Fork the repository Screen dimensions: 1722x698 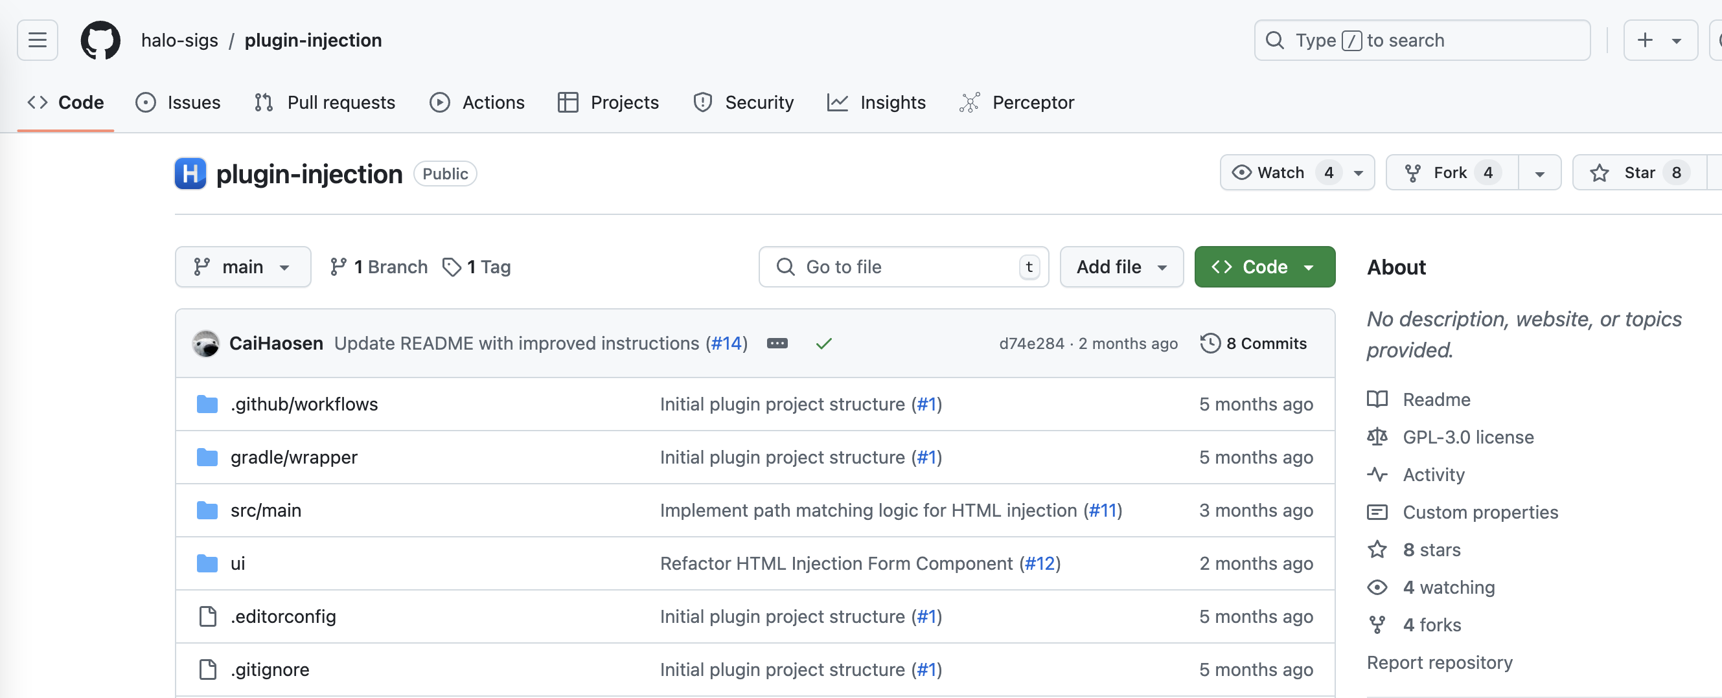pos(1452,172)
